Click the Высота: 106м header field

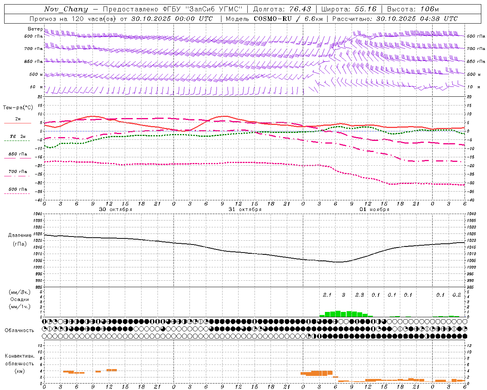point(413,9)
